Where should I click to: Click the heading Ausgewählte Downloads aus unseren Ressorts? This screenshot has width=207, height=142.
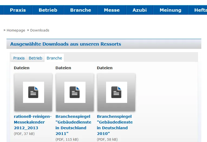(x=65, y=44)
